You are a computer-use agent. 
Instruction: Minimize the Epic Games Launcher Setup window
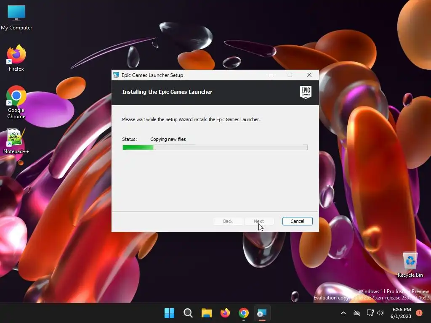point(271,75)
